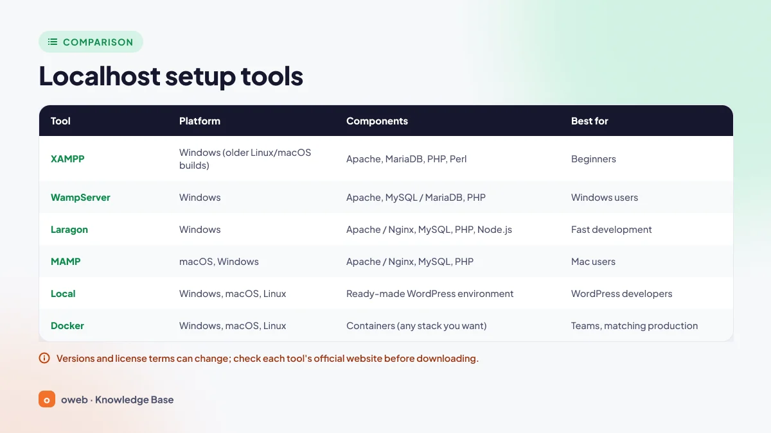
Task: Select the Laragon tool name
Action: tap(69, 230)
